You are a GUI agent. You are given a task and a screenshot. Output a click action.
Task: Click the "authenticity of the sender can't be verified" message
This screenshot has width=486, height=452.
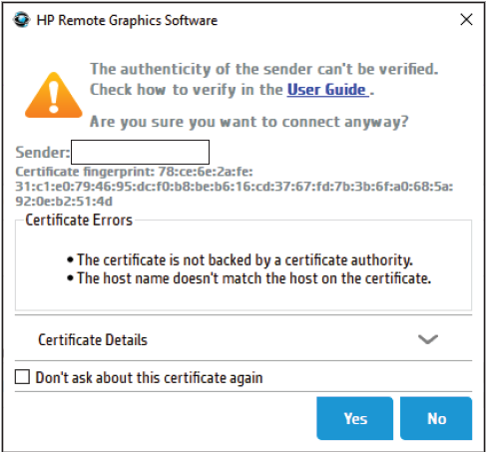point(264,69)
